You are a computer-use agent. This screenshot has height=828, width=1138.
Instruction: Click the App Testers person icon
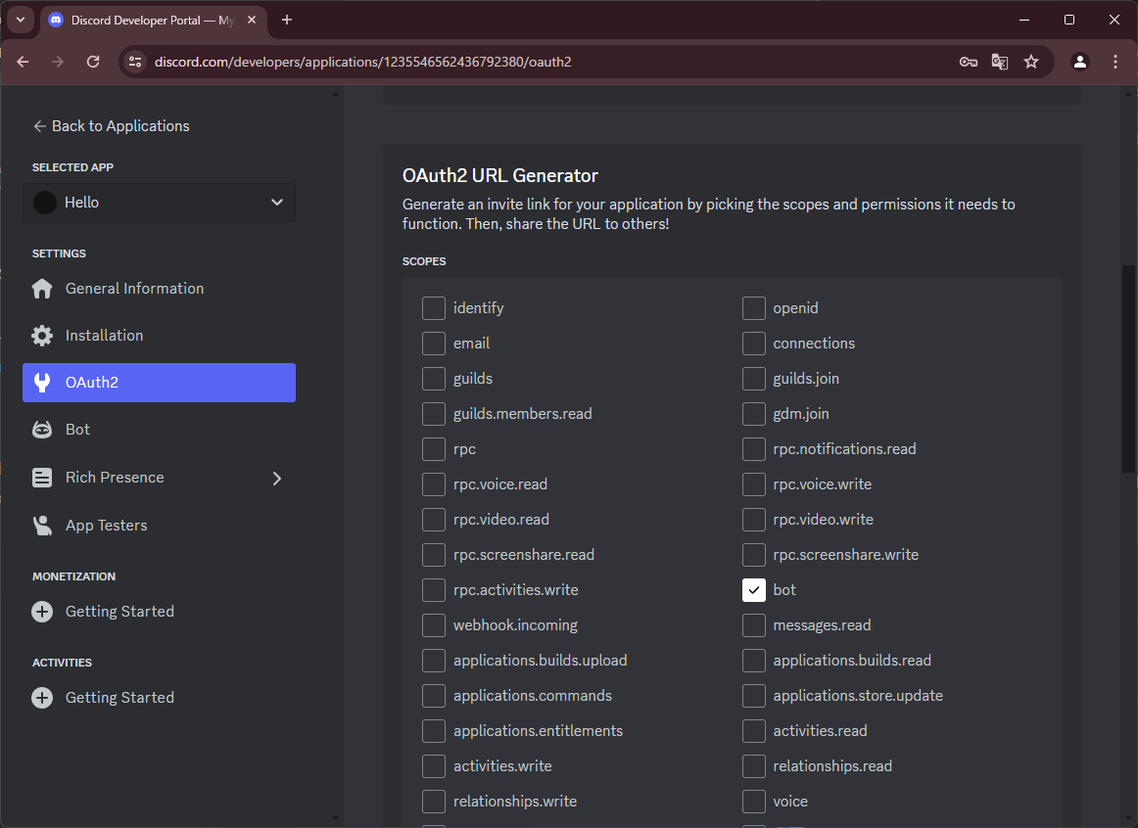(42, 526)
